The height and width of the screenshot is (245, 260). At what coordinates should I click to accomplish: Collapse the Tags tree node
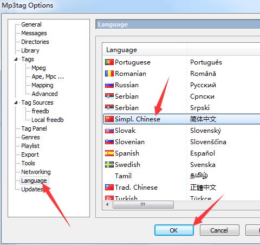coord(16,59)
